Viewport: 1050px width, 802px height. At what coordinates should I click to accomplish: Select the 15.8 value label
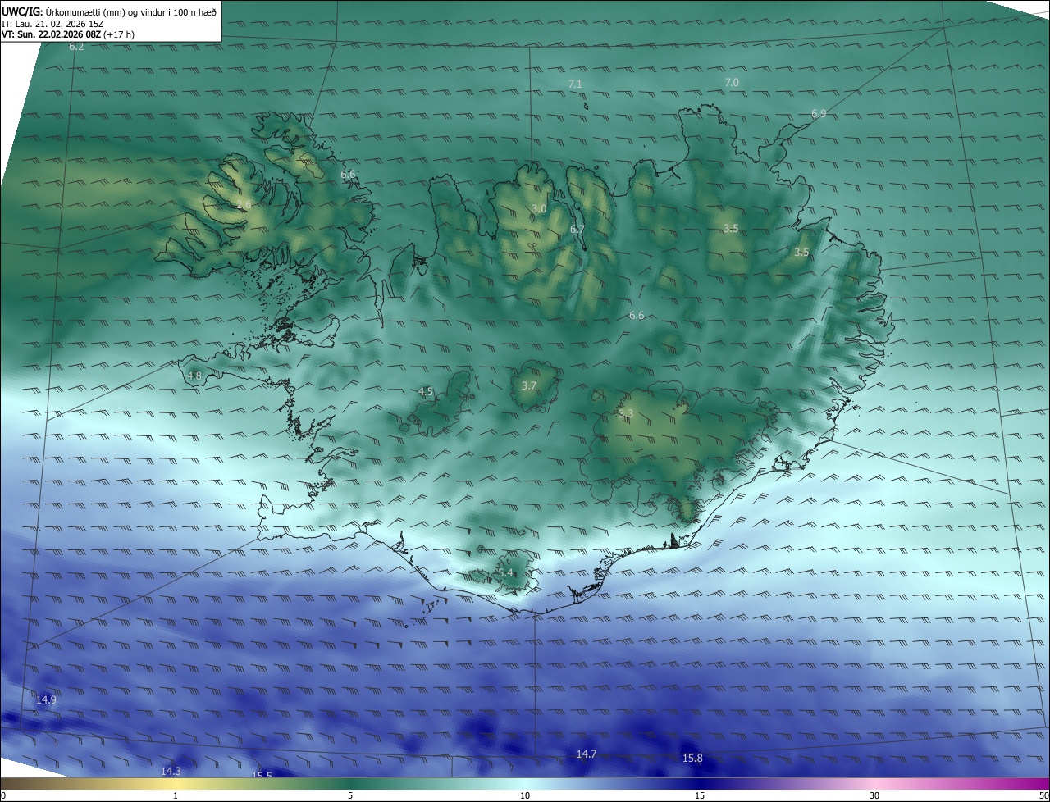pyautogui.click(x=693, y=758)
